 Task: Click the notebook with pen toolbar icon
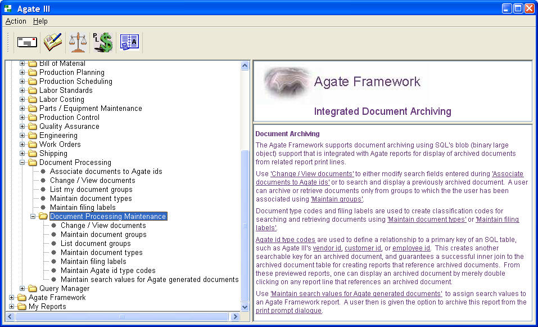point(52,42)
